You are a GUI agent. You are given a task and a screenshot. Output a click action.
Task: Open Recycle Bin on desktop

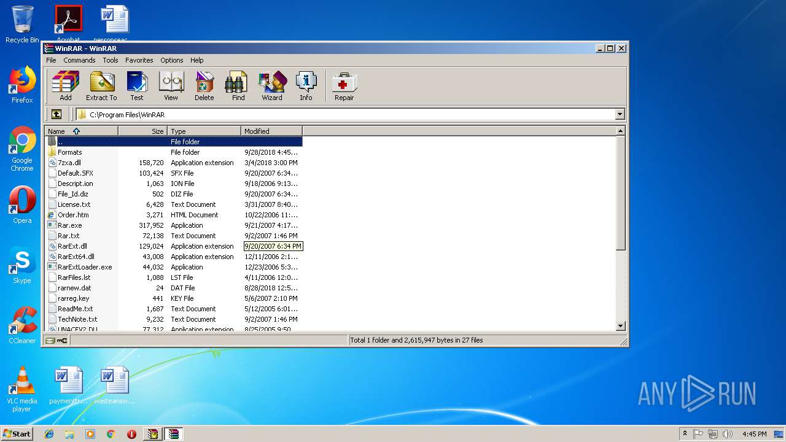click(x=22, y=25)
